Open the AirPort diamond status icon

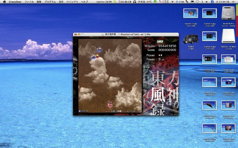(197, 2)
